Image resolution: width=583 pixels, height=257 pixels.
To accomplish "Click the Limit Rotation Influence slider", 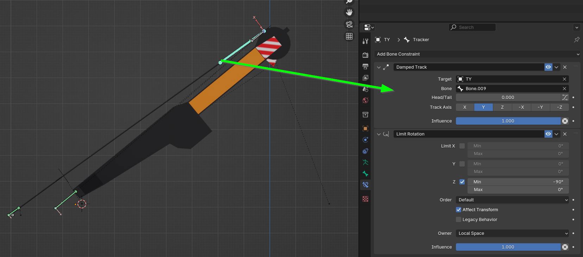I will coord(508,247).
